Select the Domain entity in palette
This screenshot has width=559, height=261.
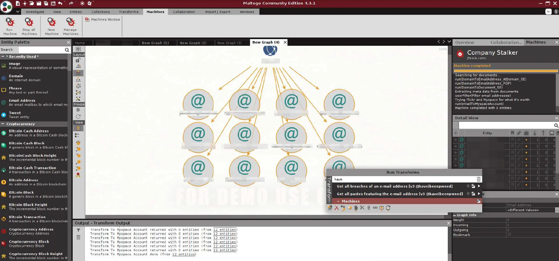[34, 78]
